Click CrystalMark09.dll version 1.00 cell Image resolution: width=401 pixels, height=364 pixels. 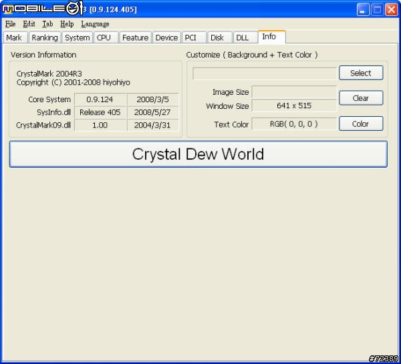100,125
